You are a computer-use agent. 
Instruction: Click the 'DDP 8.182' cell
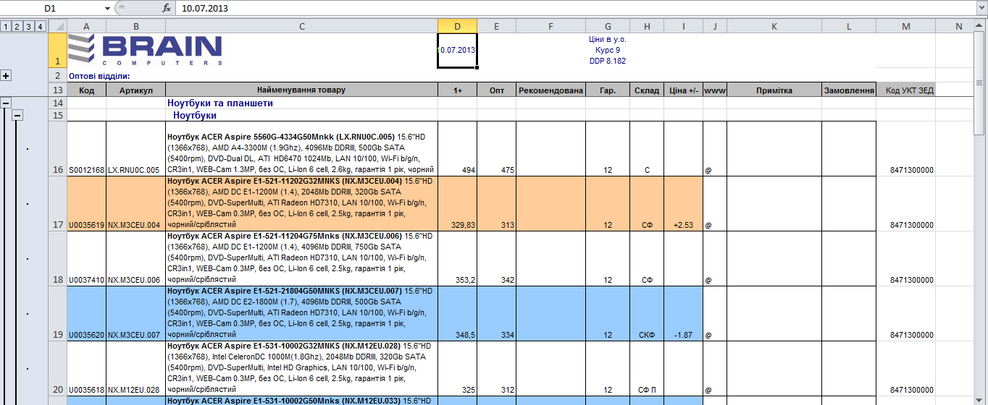point(608,61)
